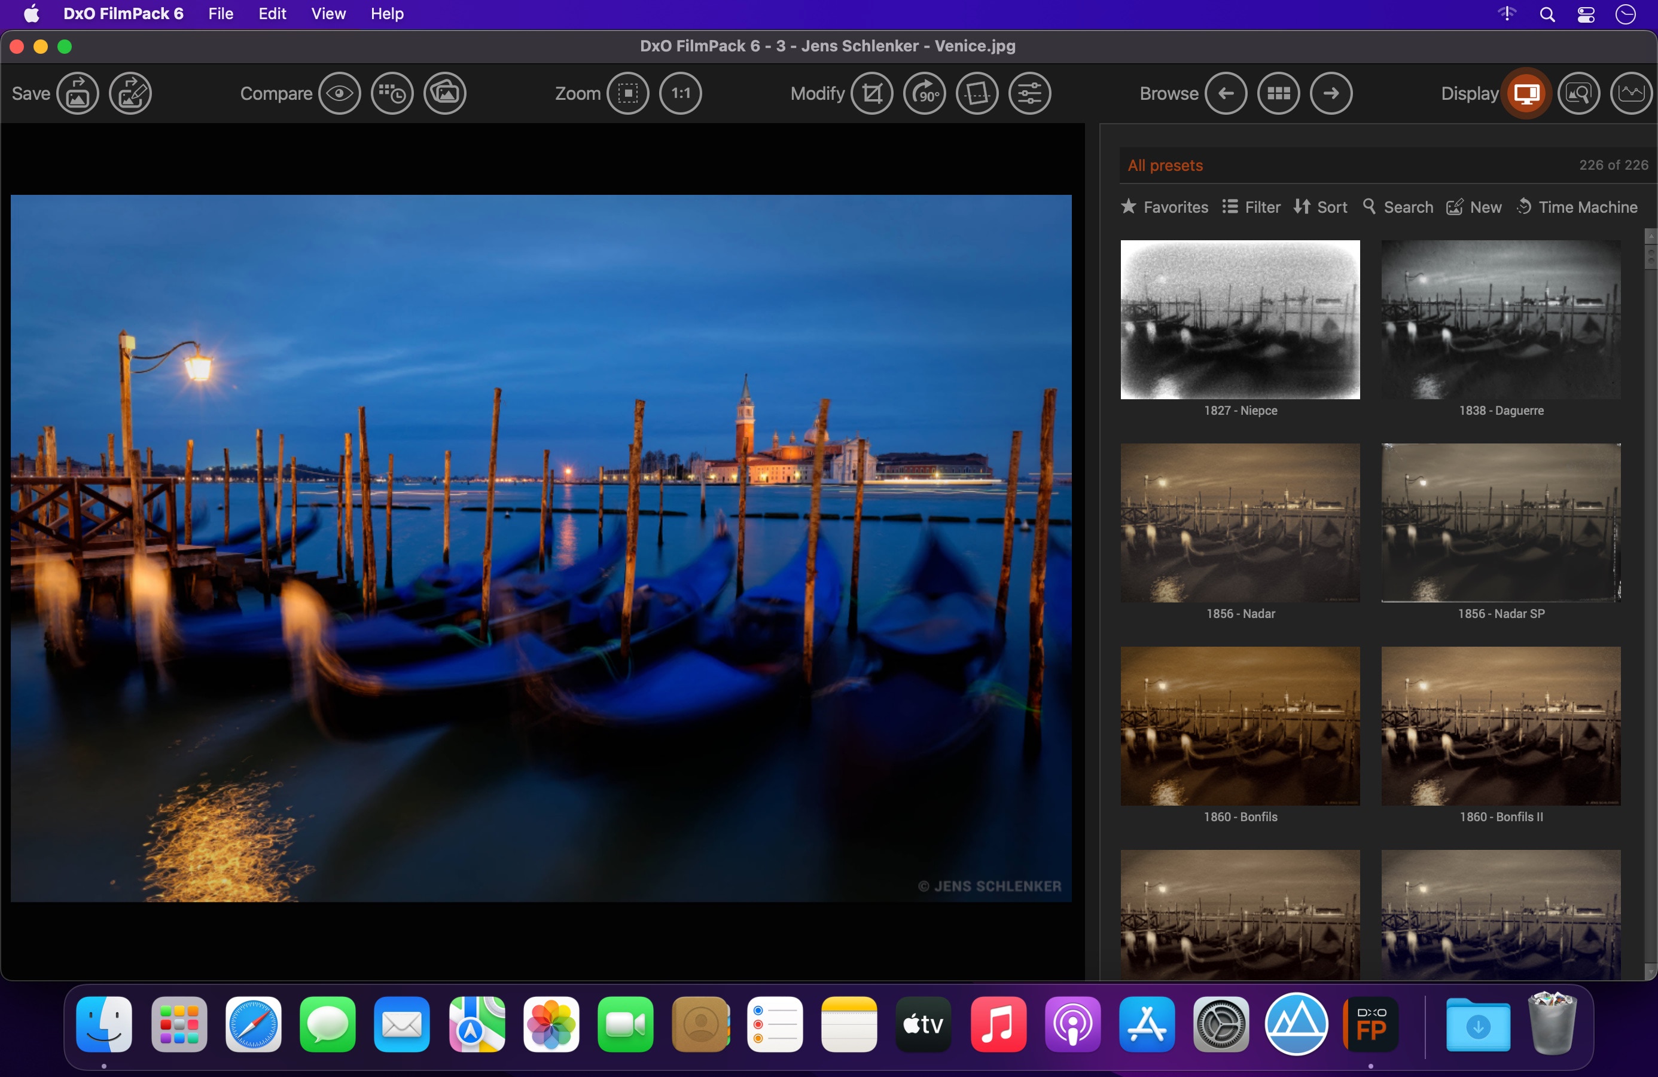The height and width of the screenshot is (1077, 1658).
Task: Open the File menu
Action: [221, 14]
